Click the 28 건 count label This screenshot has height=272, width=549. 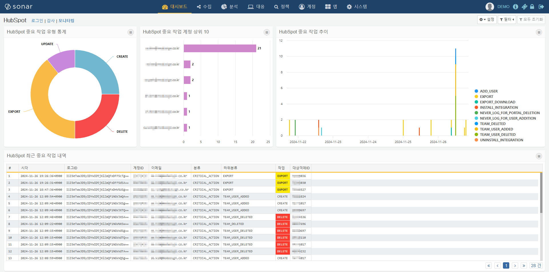point(536,265)
